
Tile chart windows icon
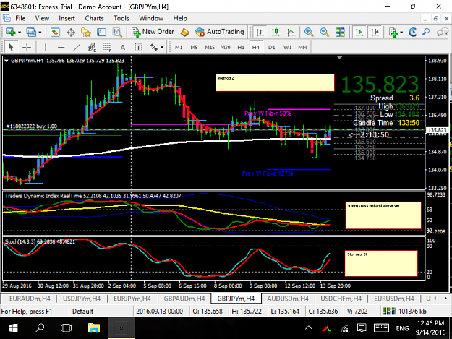coord(340,32)
